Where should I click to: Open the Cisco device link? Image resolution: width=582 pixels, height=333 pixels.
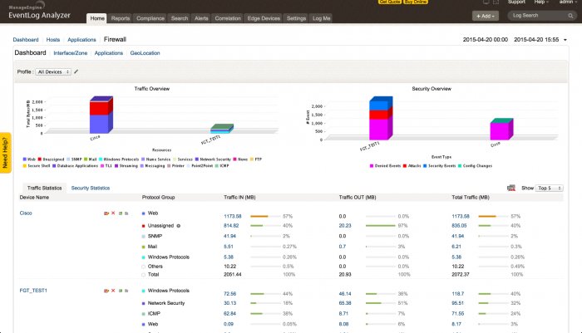point(26,213)
